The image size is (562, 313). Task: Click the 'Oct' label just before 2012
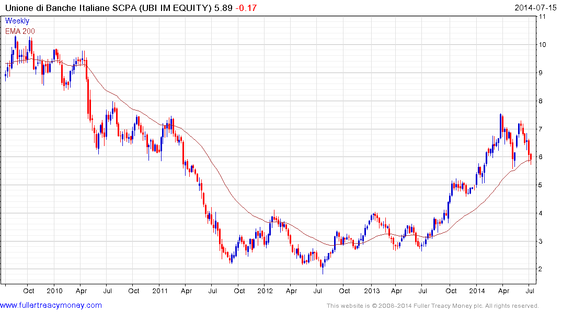pos(239,291)
